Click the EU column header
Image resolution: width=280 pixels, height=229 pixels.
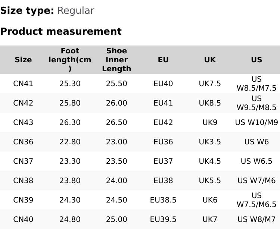[163, 60]
